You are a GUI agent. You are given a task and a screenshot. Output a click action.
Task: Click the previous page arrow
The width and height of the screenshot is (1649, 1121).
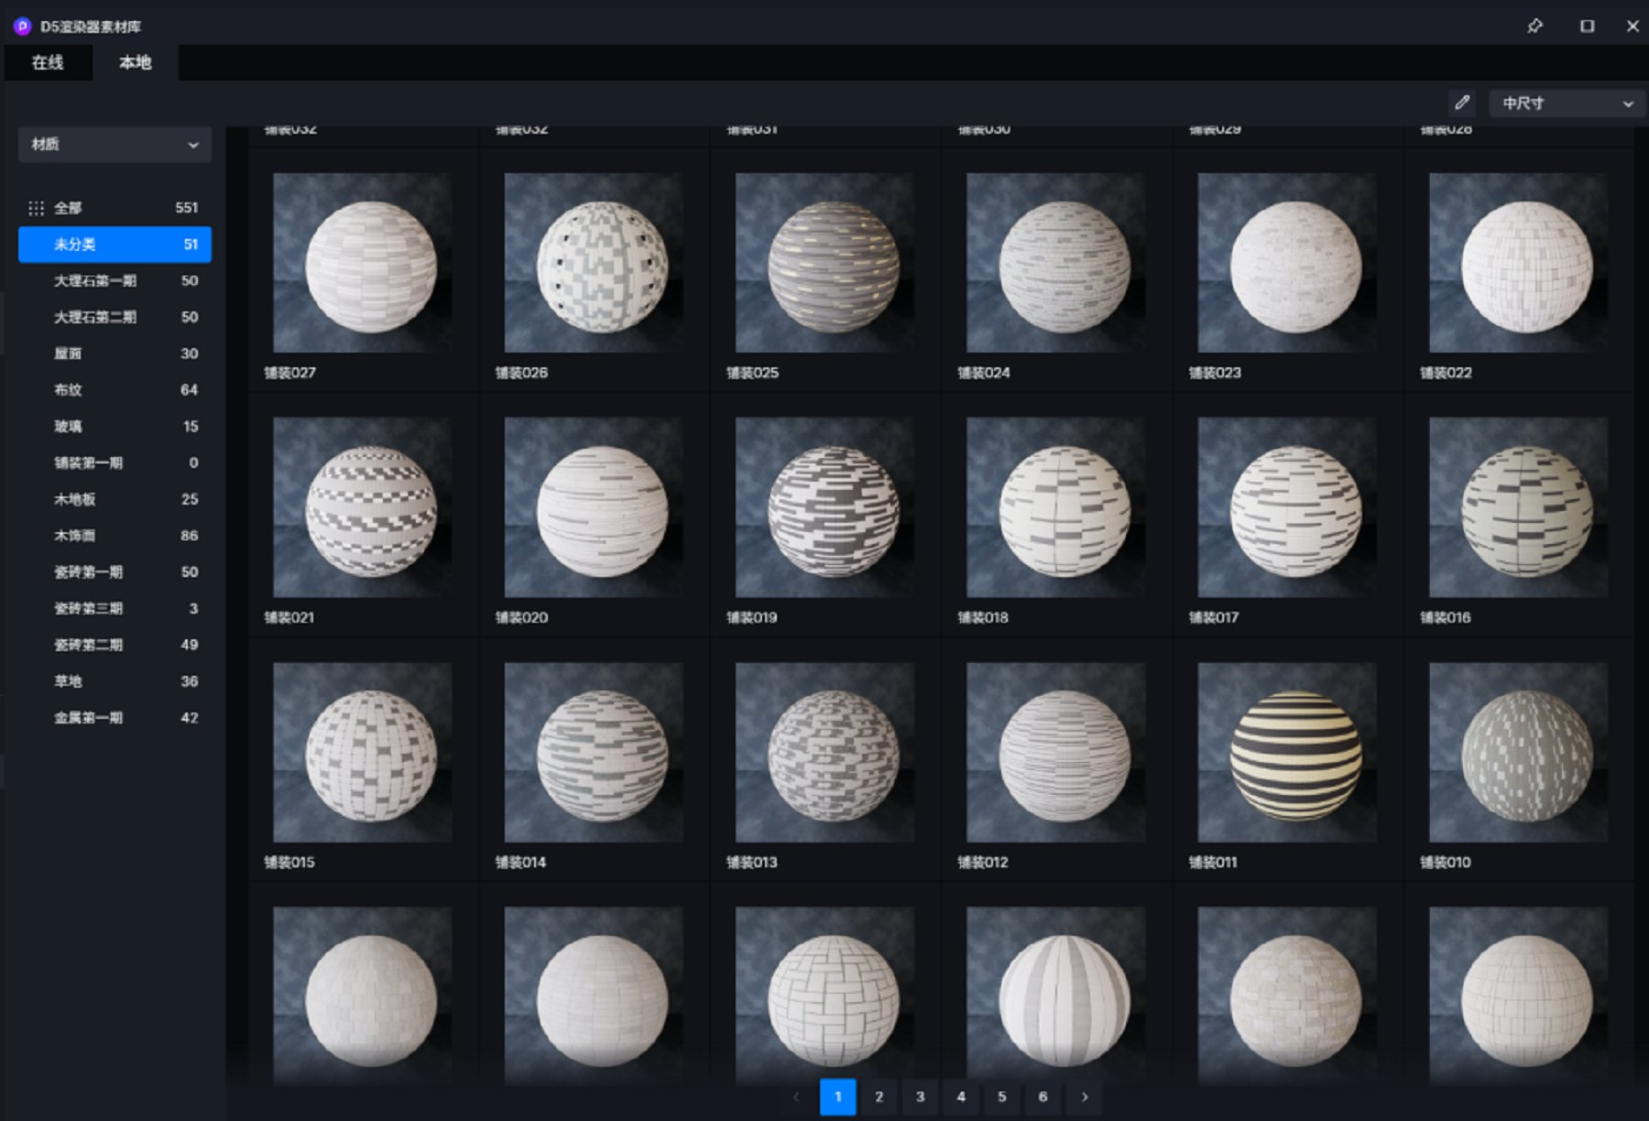click(796, 1096)
